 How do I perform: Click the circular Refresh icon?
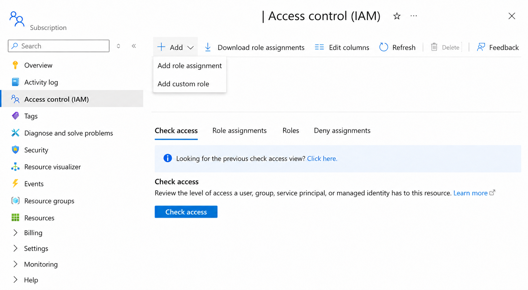384,47
